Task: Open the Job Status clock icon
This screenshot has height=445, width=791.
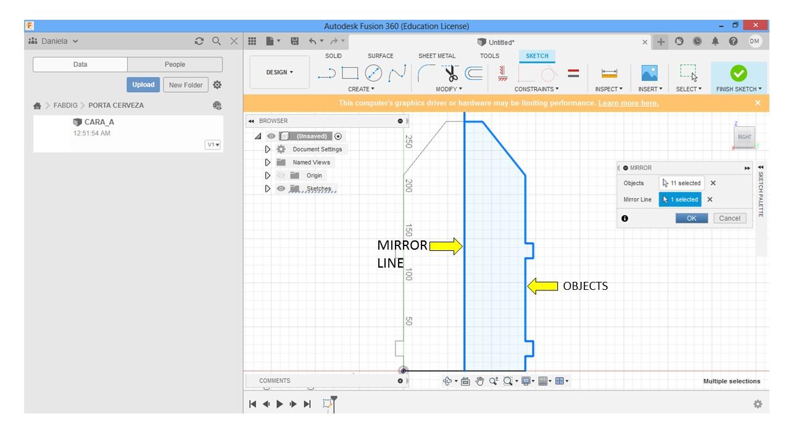Action: tap(697, 41)
